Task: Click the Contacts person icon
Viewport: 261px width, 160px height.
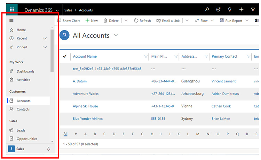Action: [11, 109]
